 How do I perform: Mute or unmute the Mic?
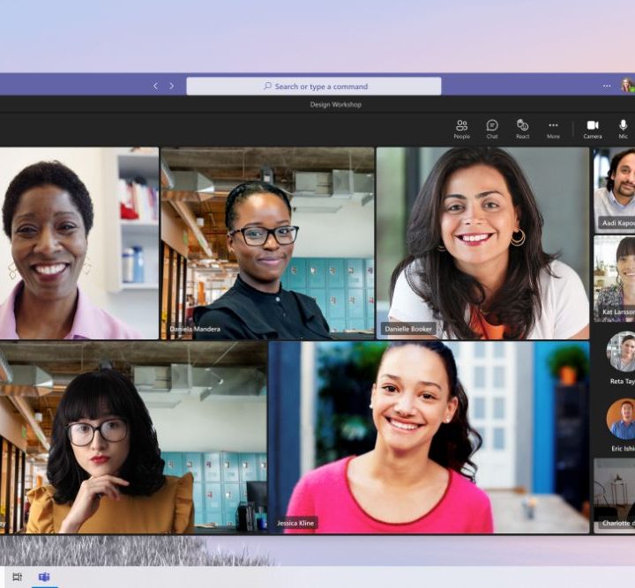coord(623,129)
